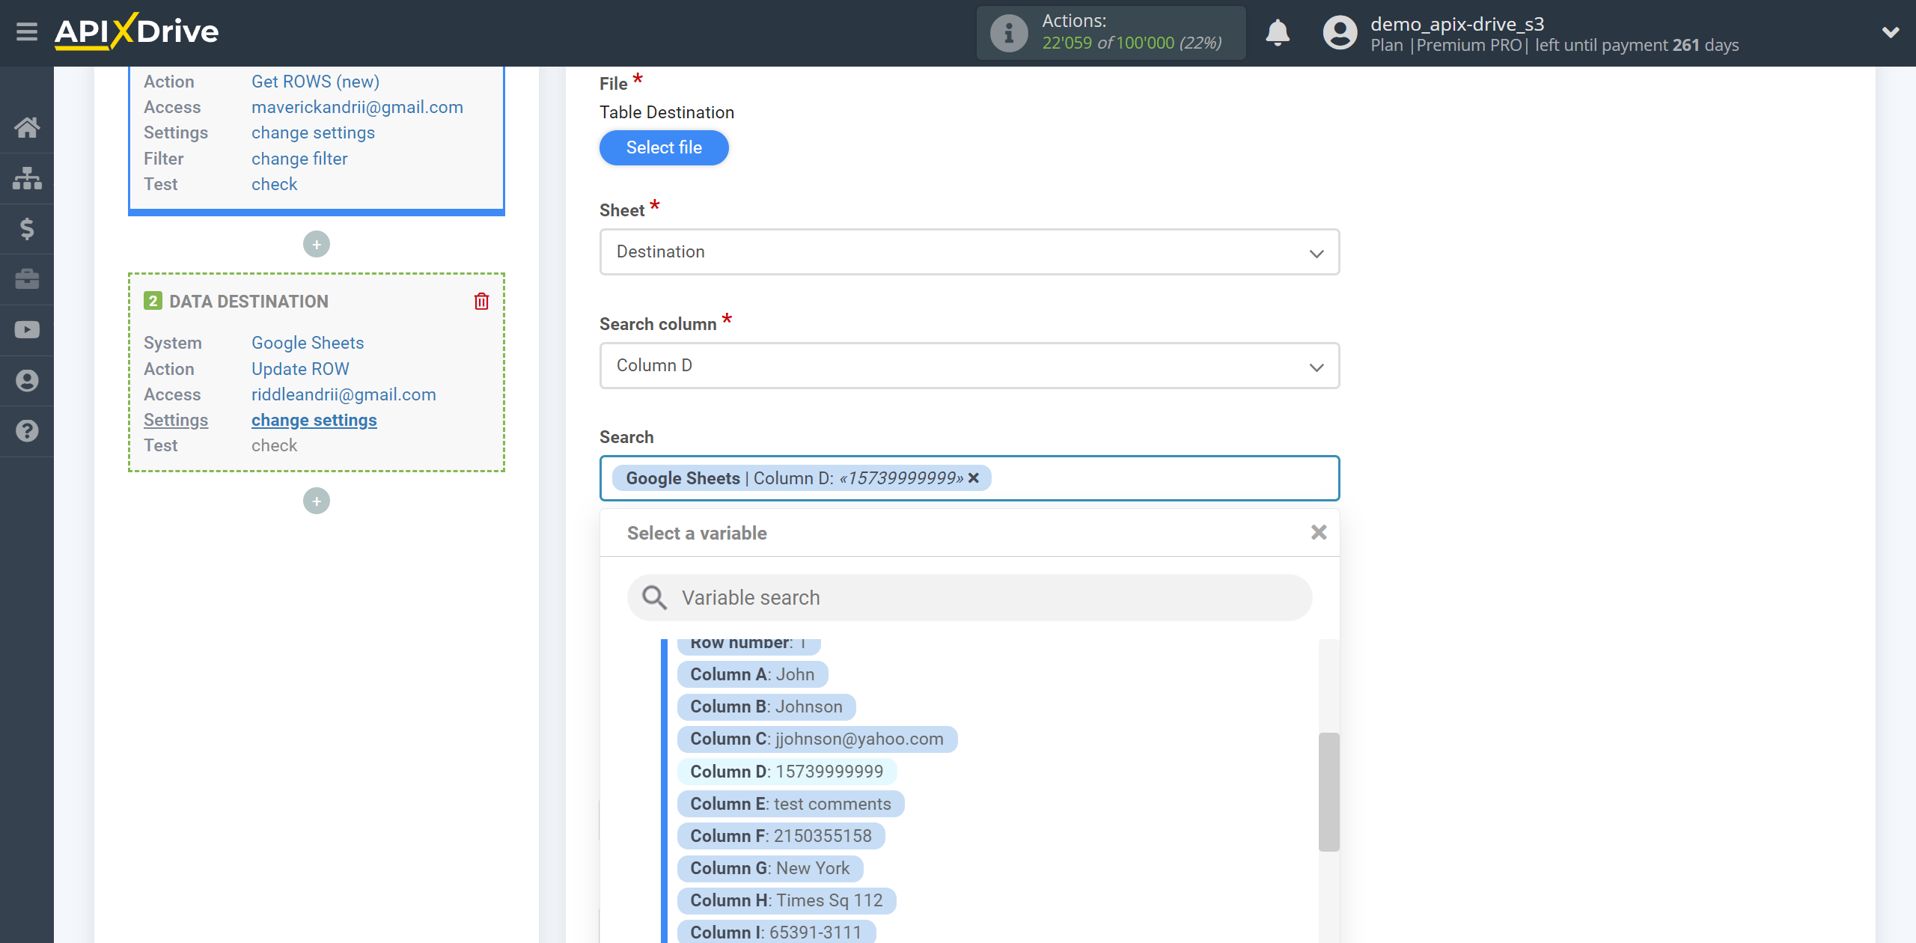Open the Sheet dropdown showing Destination
The image size is (1916, 943).
tap(969, 252)
